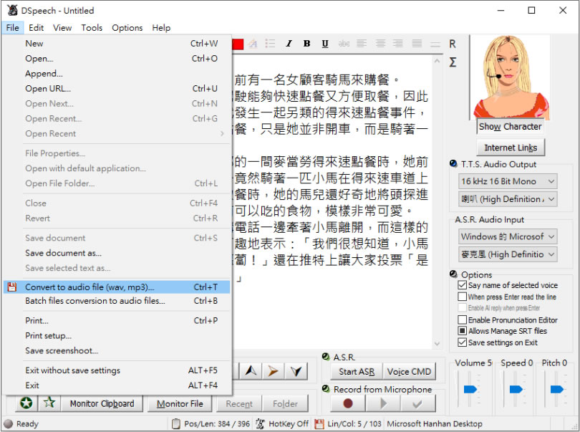Click the Speed slider handle
Image resolution: width=580 pixels, height=432 pixels.
pyautogui.click(x=516, y=389)
